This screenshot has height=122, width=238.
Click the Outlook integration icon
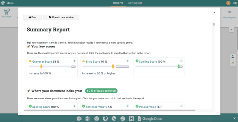(79, 118)
